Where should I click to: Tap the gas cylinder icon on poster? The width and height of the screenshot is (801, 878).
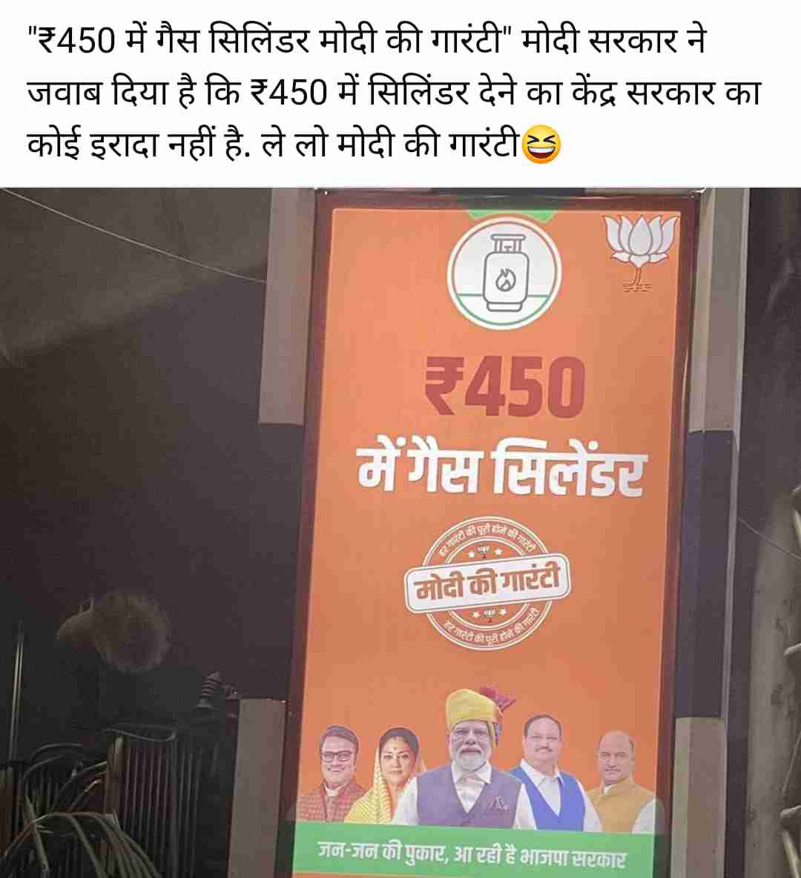coord(504,272)
